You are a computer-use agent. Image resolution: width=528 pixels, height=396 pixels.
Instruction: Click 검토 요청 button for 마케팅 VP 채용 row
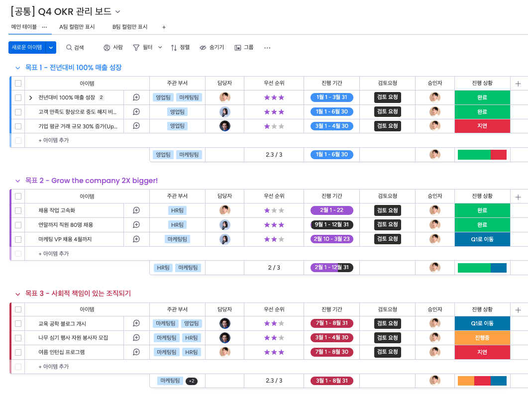tap(388, 239)
